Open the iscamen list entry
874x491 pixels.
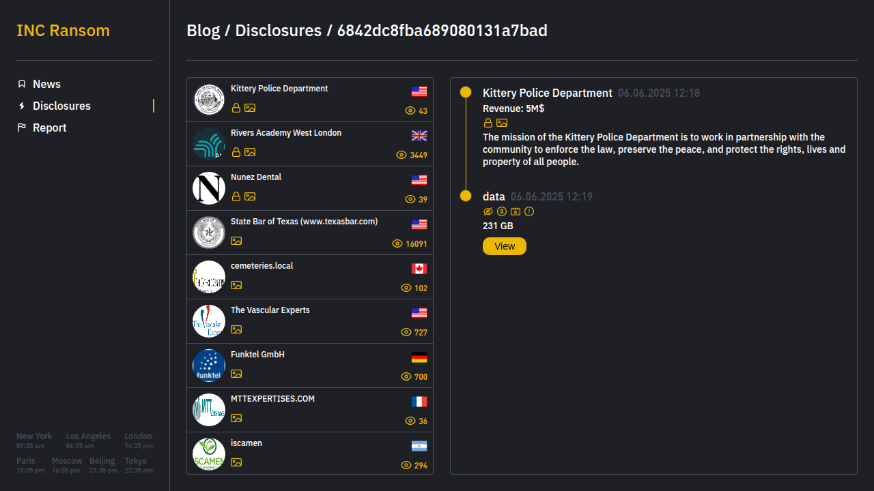tap(310, 453)
